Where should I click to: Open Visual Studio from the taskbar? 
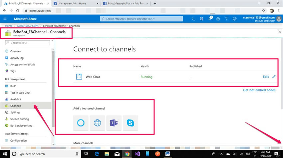(137, 154)
